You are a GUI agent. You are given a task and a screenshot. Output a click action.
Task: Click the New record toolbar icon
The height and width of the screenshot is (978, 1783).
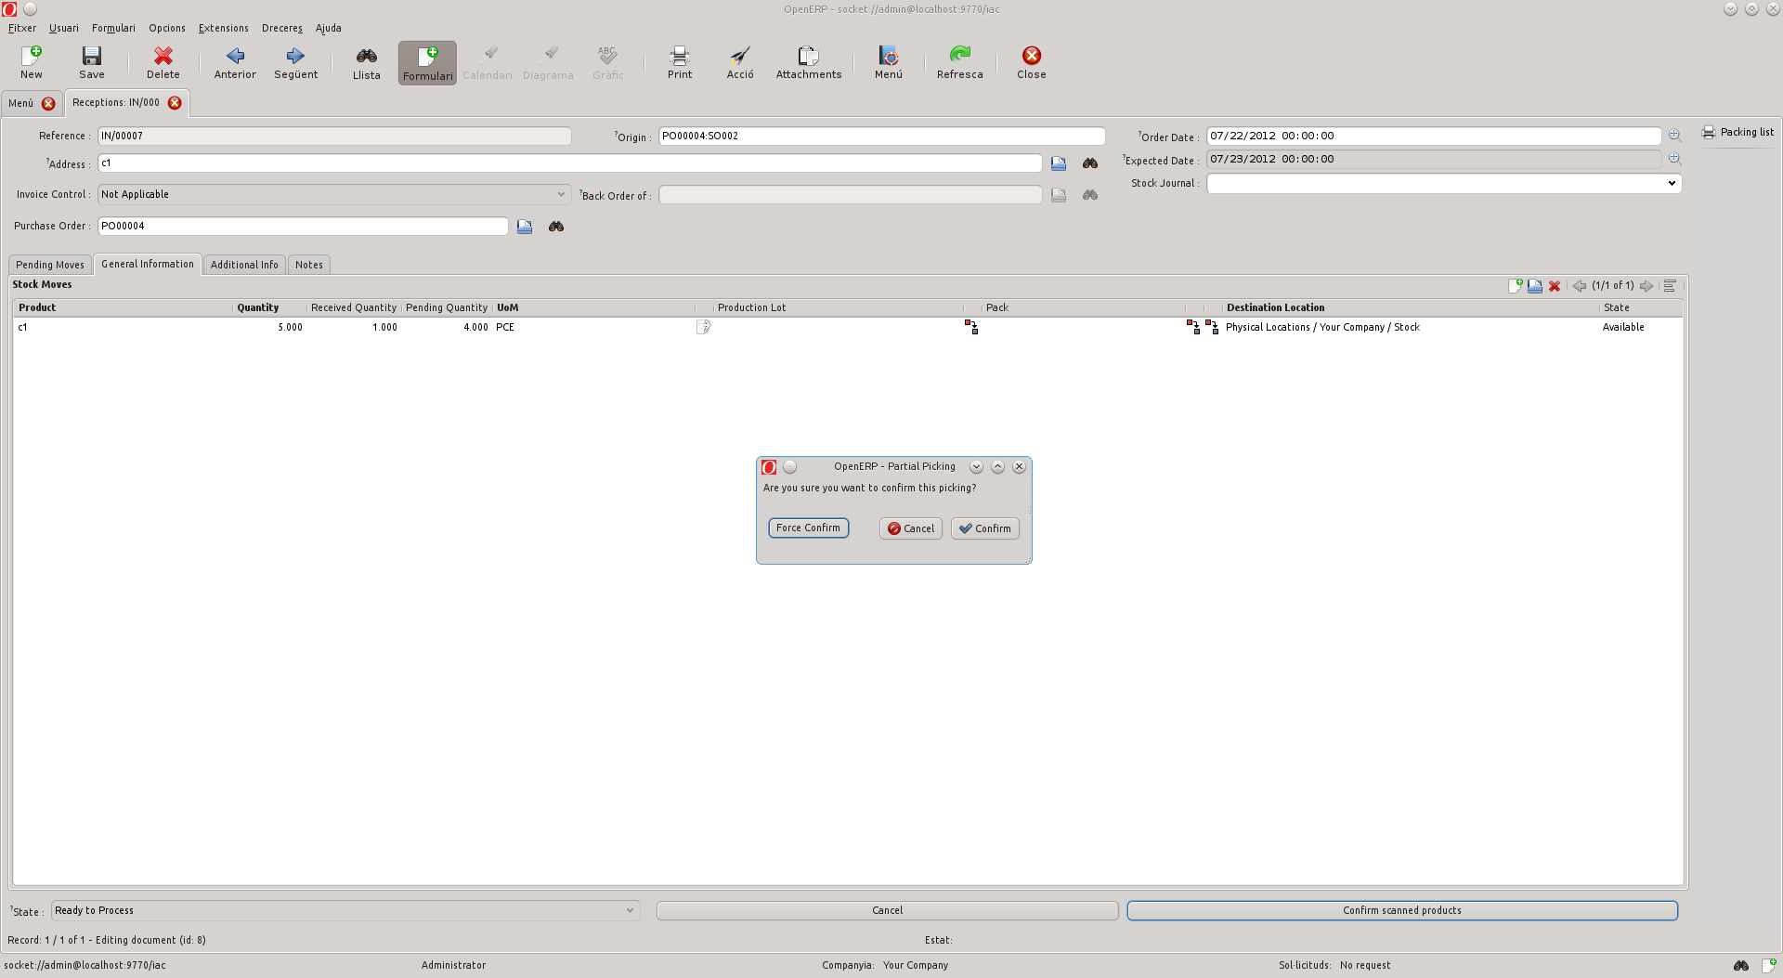(32, 62)
